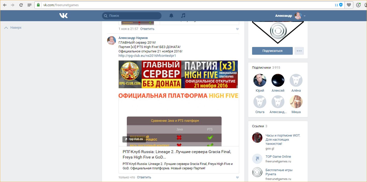Open the music note icon
Image resolution: width=367 pixels, height=182 pixels.
[183, 16]
